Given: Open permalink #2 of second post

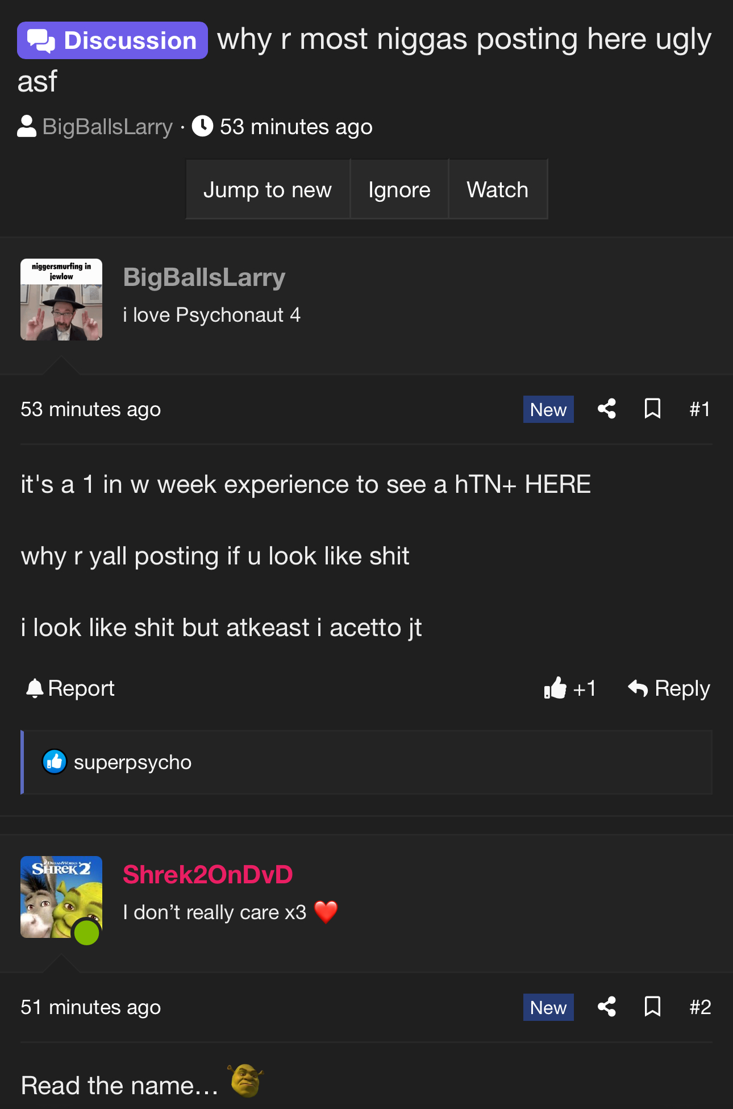Looking at the screenshot, I should point(700,1007).
